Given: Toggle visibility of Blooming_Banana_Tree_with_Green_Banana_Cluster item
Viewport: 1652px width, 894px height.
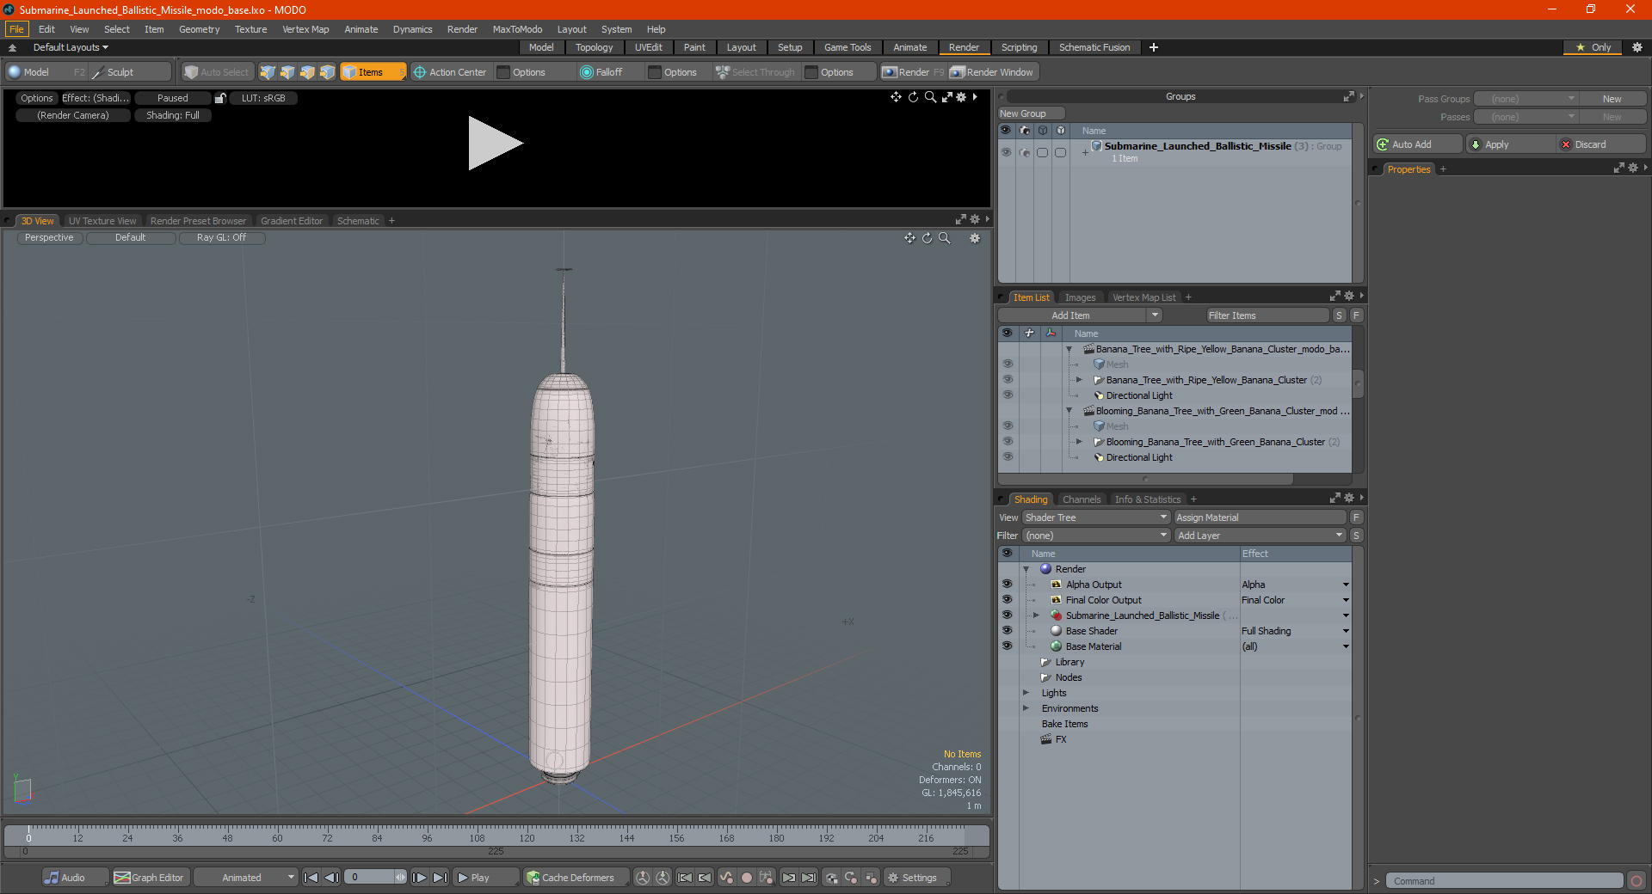Looking at the screenshot, I should coord(1008,442).
